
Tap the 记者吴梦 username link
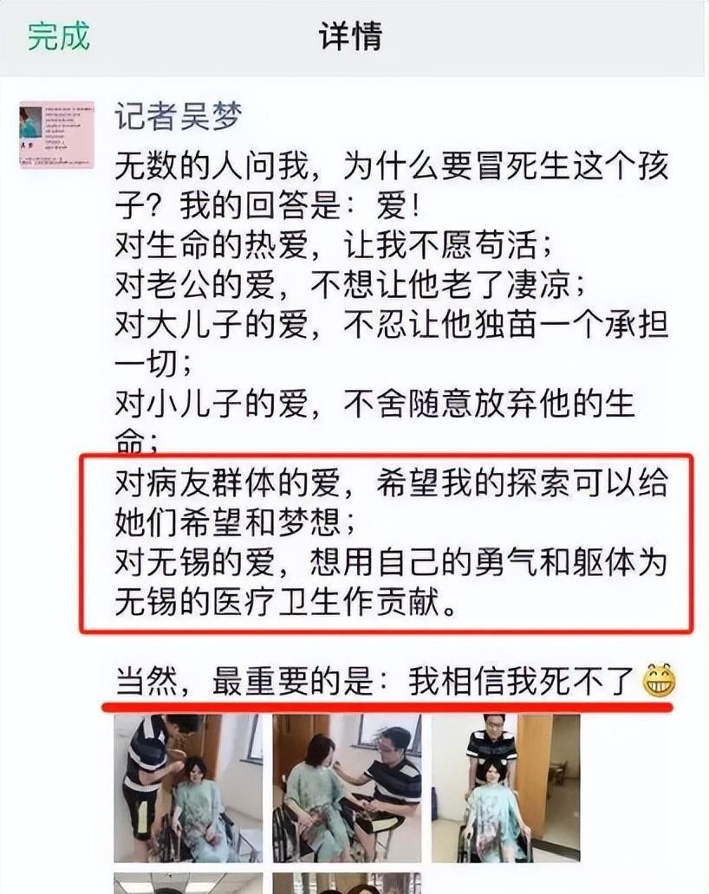(178, 116)
